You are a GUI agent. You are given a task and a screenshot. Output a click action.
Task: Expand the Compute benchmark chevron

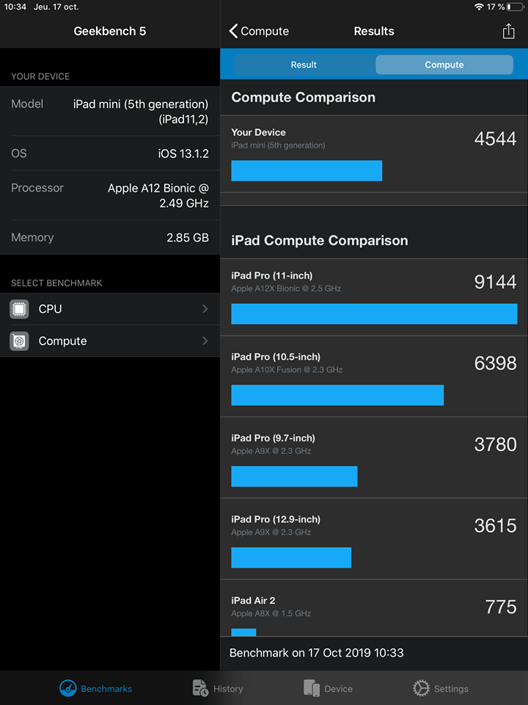205,341
